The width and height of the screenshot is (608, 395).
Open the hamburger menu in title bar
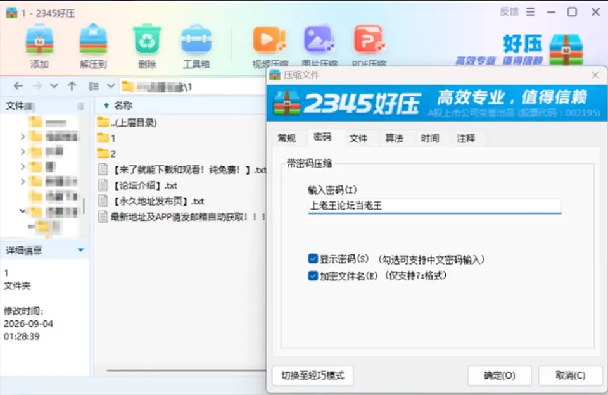(x=530, y=12)
